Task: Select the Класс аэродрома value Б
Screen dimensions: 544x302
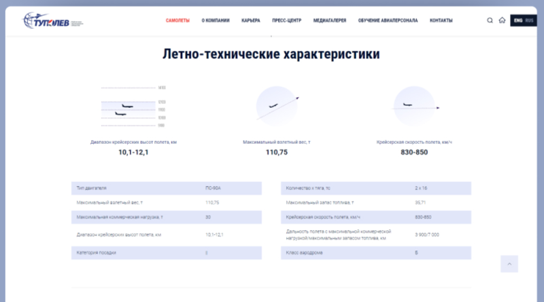Action: (416, 253)
